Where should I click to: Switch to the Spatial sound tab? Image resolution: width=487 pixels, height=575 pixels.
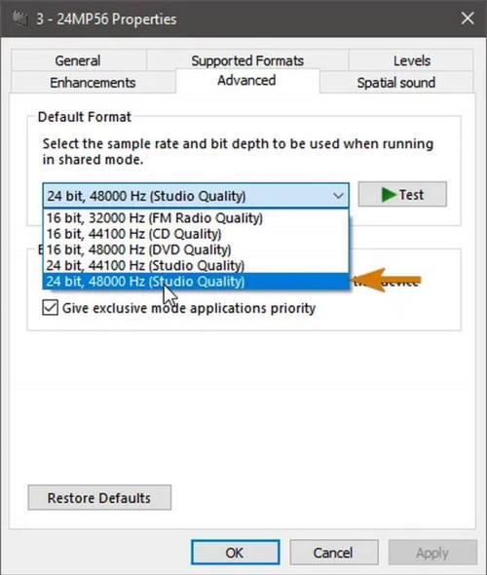396,83
